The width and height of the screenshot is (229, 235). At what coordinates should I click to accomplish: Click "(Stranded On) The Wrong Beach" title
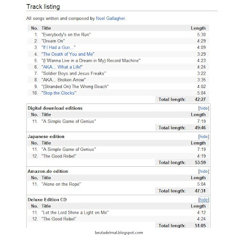click(75, 86)
